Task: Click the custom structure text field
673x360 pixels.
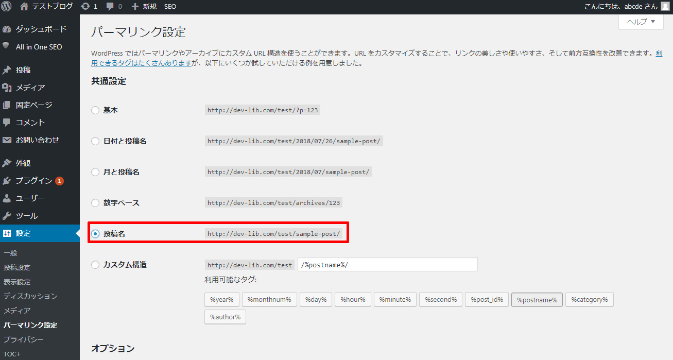Action: 387,265
